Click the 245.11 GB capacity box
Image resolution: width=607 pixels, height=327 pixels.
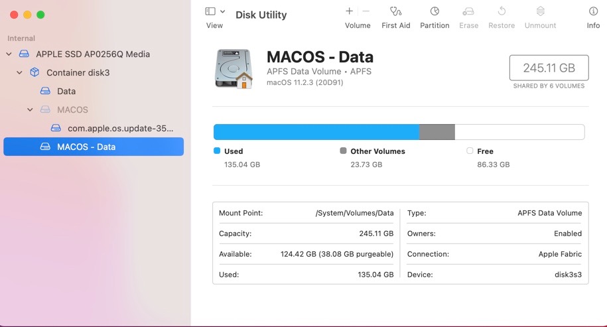(549, 68)
